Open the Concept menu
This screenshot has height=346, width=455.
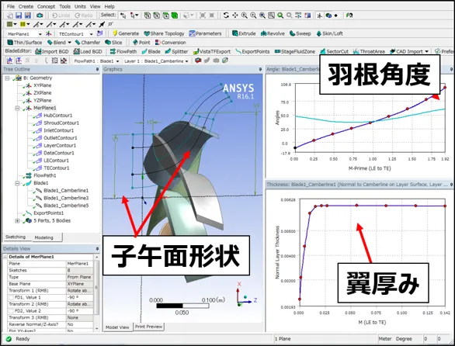pyautogui.click(x=46, y=6)
